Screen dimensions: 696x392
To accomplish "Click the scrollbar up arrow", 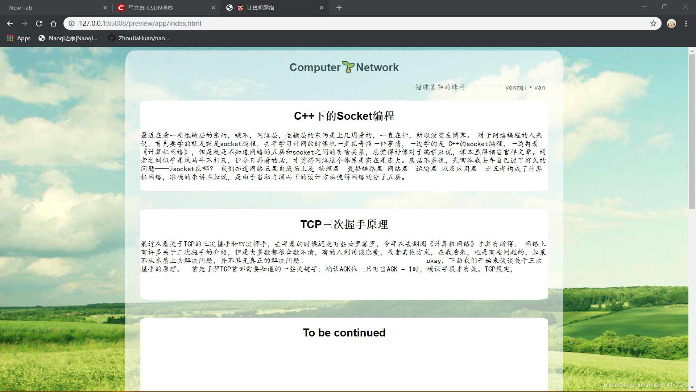I will click(x=692, y=51).
